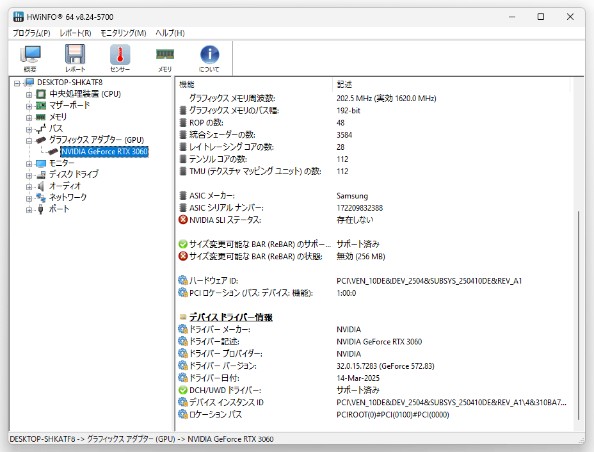
Task: Expand the ネットワーク tree node
Action: pos(29,198)
